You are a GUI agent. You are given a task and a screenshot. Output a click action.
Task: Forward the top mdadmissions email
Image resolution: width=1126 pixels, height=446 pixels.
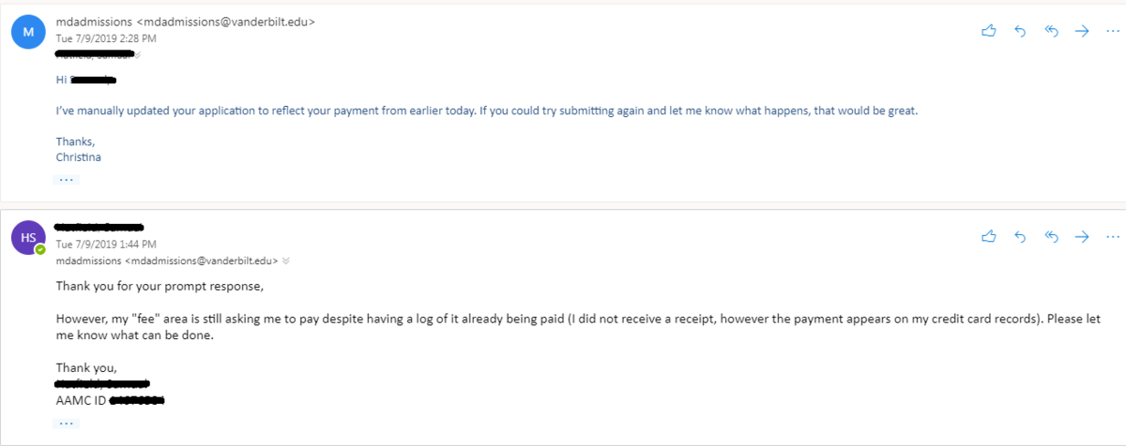click(1081, 31)
